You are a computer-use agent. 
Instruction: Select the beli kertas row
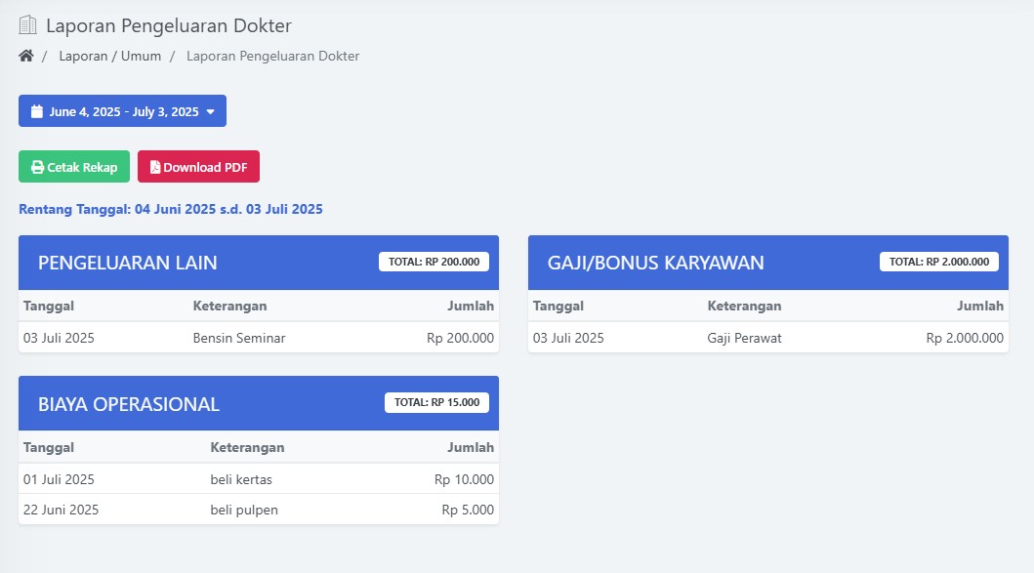258,479
